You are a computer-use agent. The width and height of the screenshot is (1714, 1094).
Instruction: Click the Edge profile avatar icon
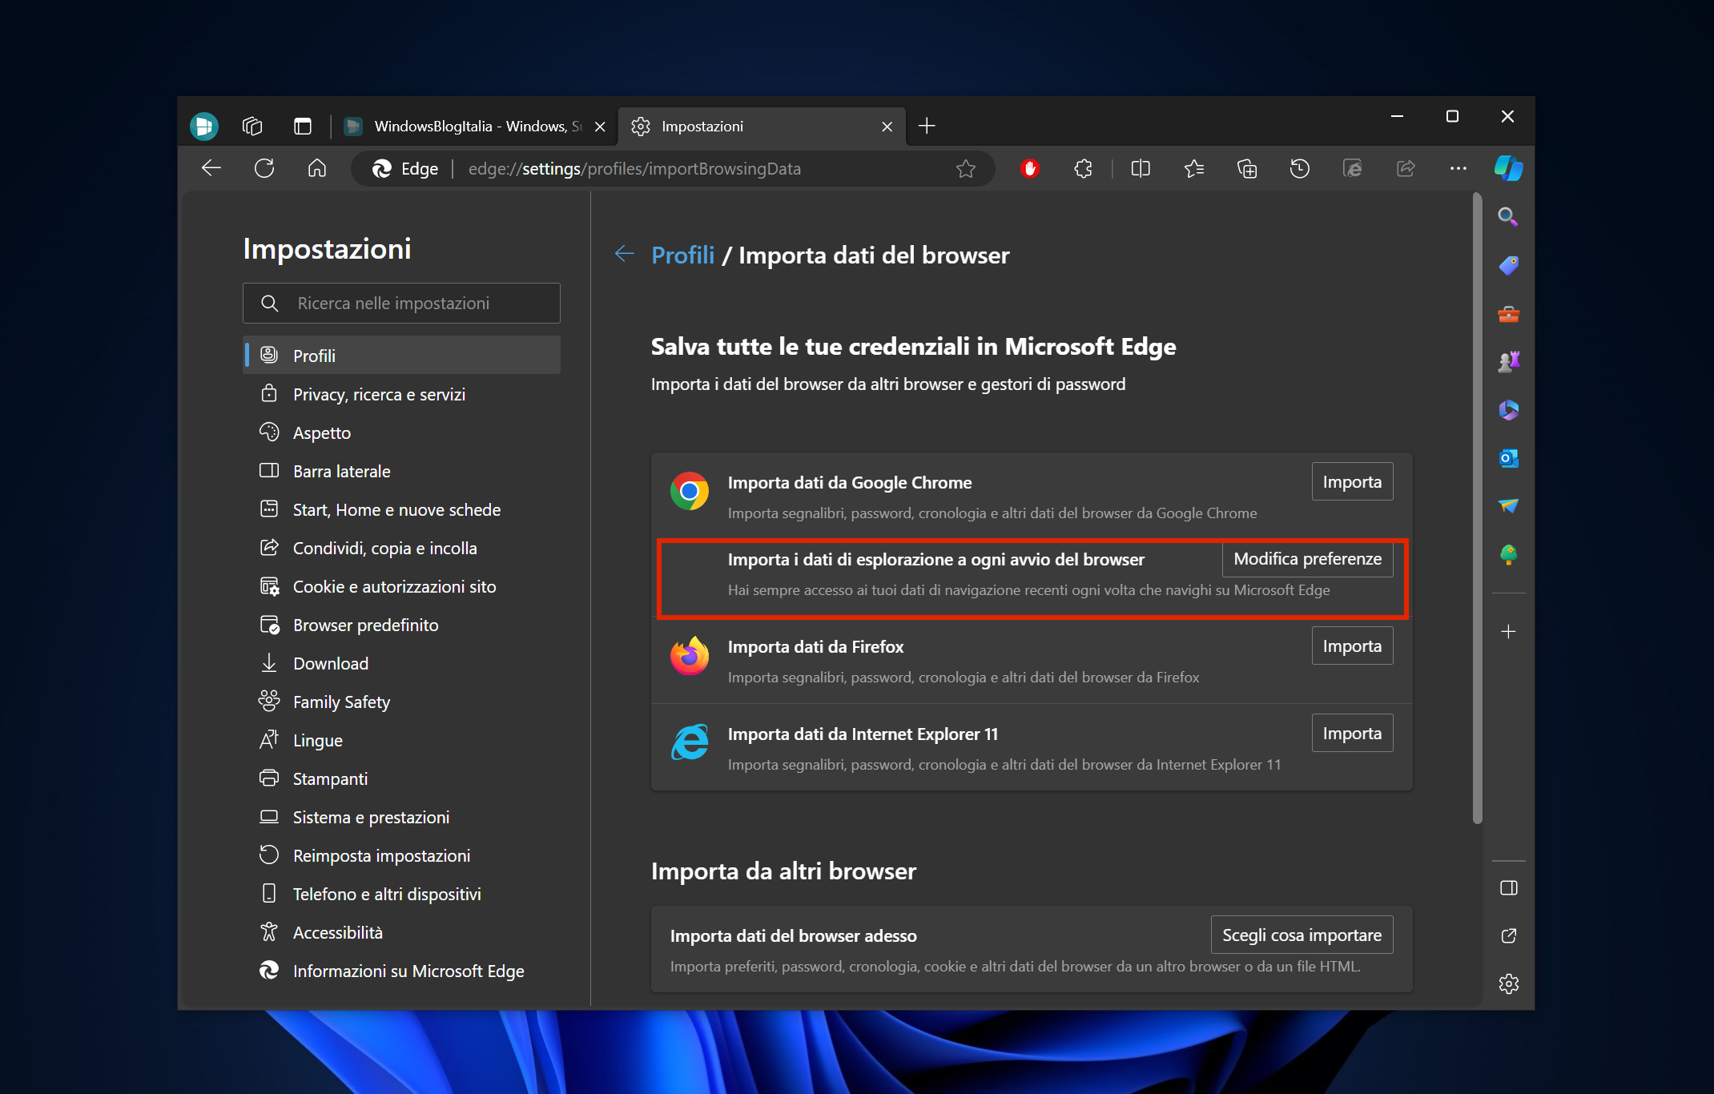(x=204, y=126)
